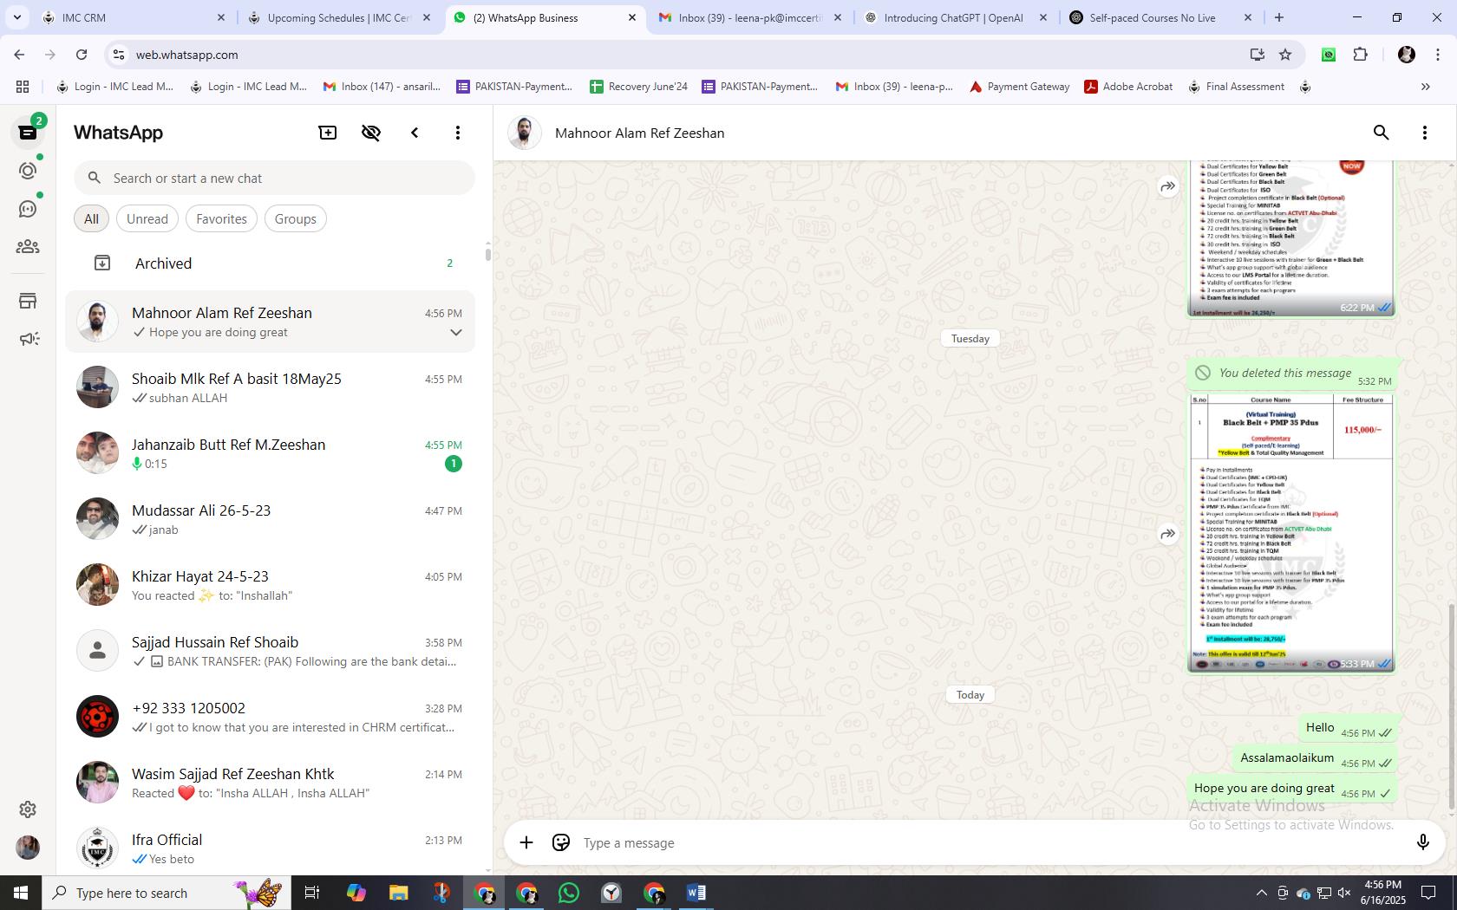Select the Favorites chat filter
Screen dimensions: 1457x910
tap(221, 219)
